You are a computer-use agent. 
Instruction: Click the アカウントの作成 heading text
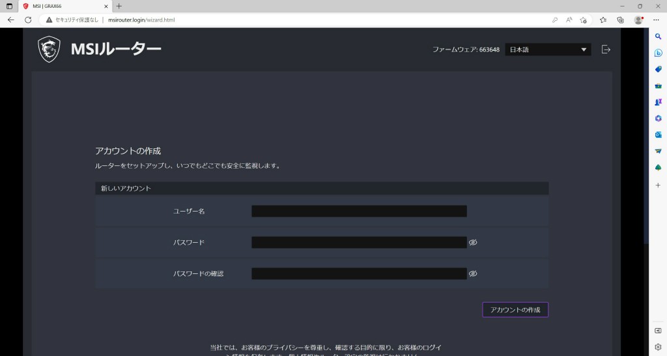pos(128,151)
